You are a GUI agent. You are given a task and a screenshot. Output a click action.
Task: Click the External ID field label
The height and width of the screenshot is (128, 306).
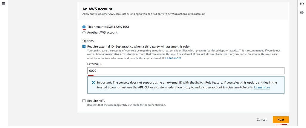pyautogui.click(x=95, y=64)
